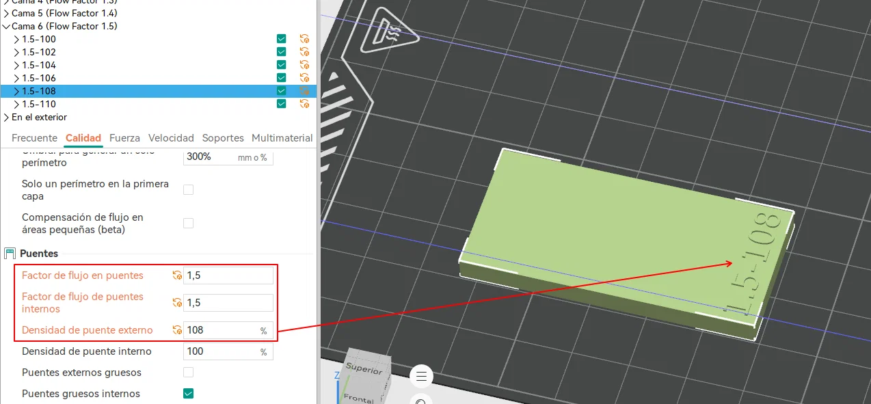Viewport: 871px width, 404px height.
Task: Expand object 1.5-100 in the tree
Action: [16, 39]
